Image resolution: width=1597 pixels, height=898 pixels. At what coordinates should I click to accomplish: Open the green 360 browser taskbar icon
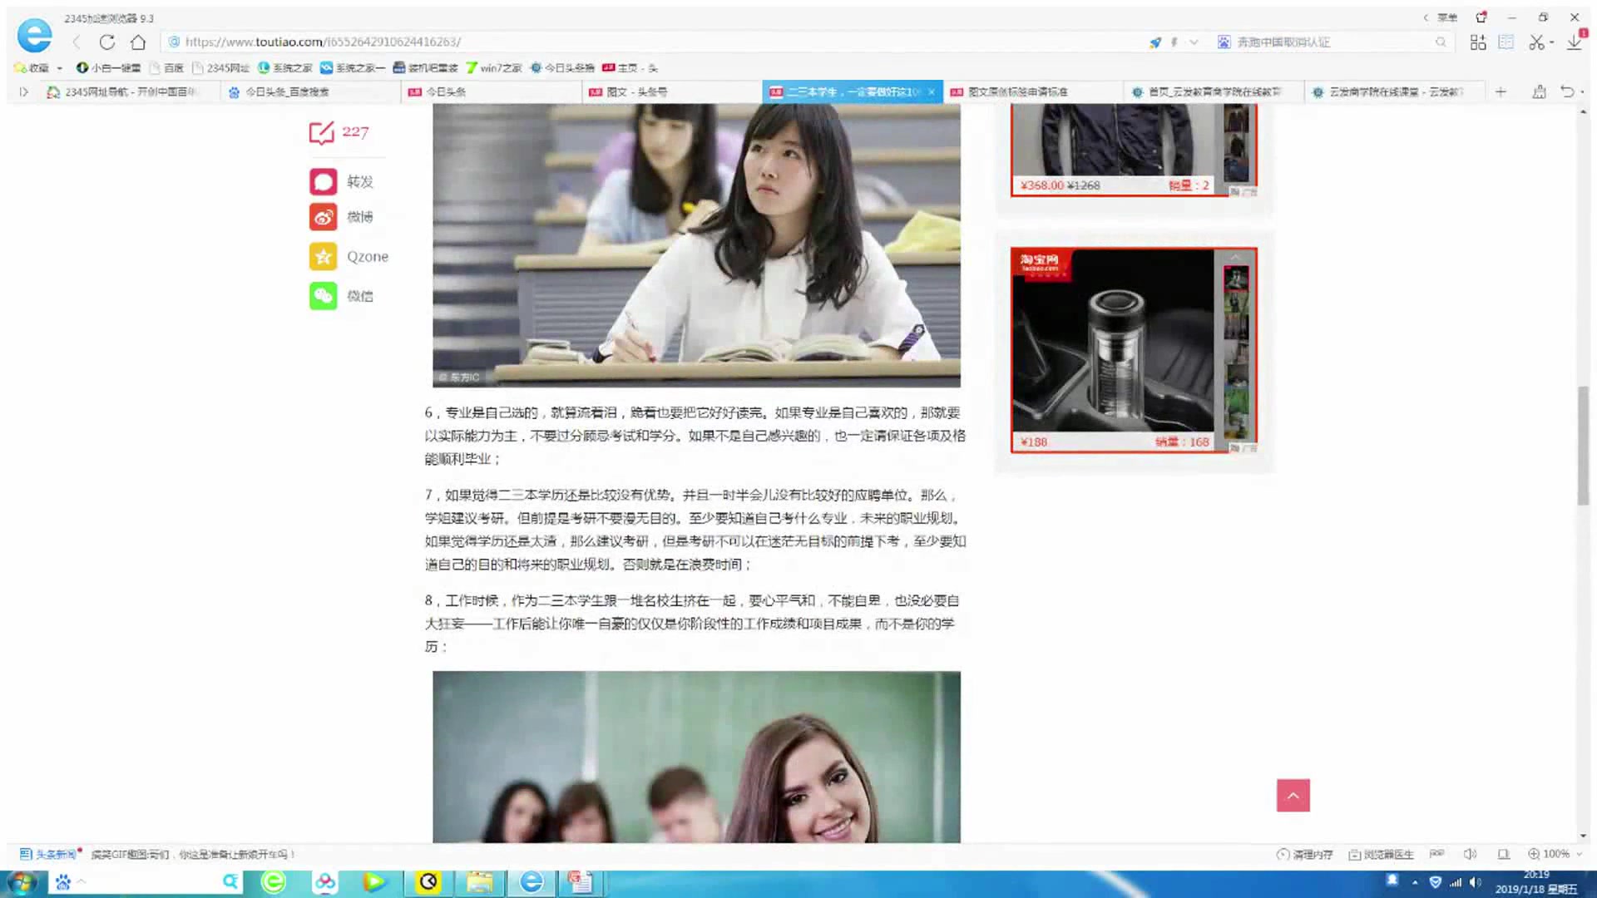point(273,882)
